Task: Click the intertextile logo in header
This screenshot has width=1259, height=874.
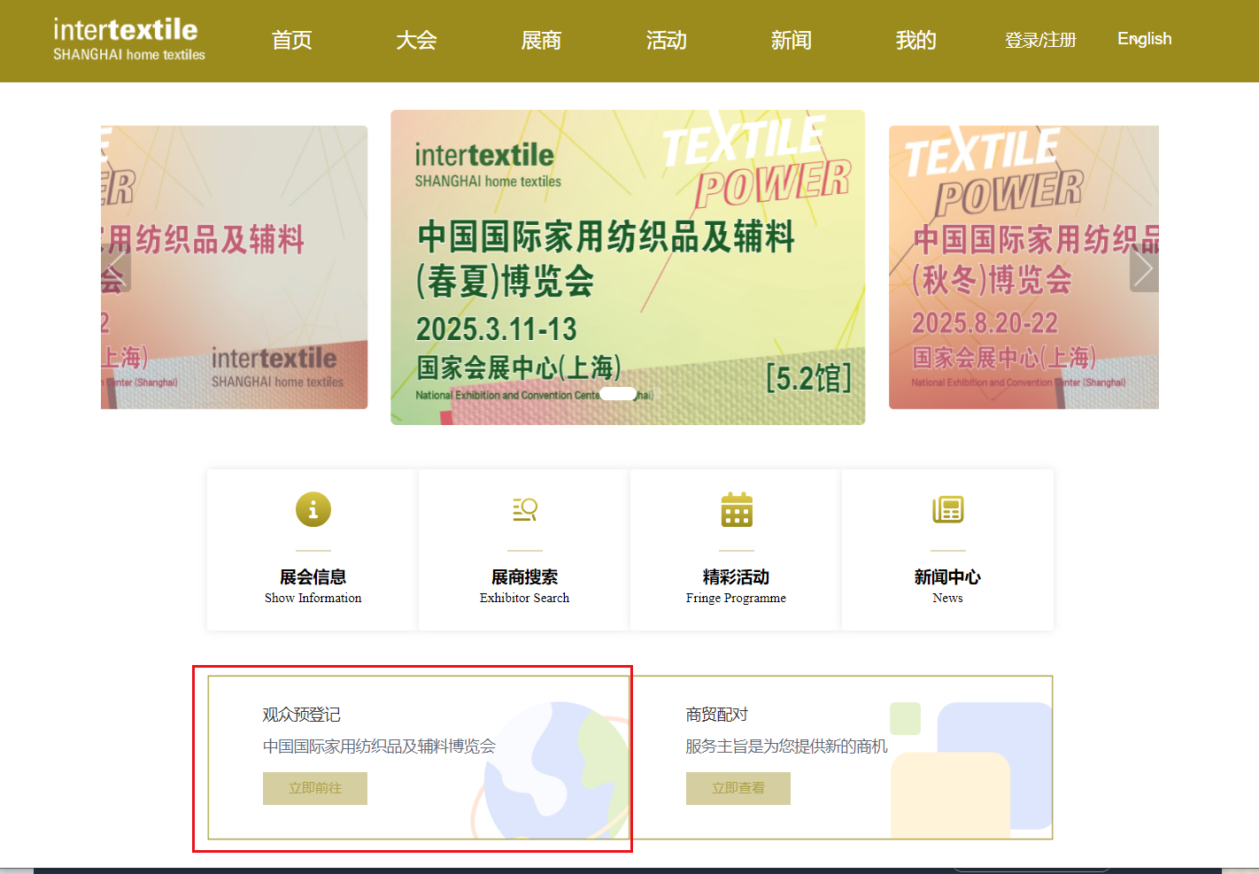Action: [x=128, y=40]
